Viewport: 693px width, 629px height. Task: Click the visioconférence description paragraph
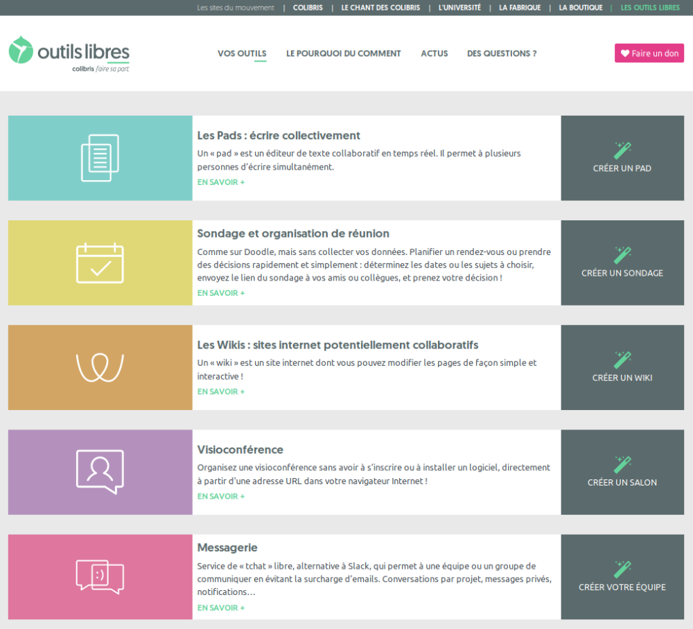point(374,474)
